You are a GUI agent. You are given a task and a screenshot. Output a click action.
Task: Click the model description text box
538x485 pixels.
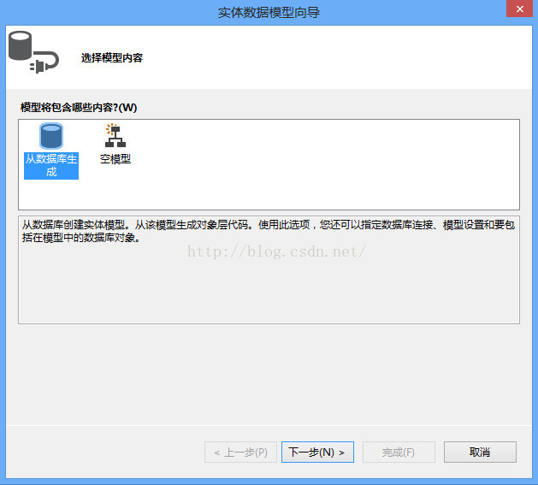click(269, 269)
